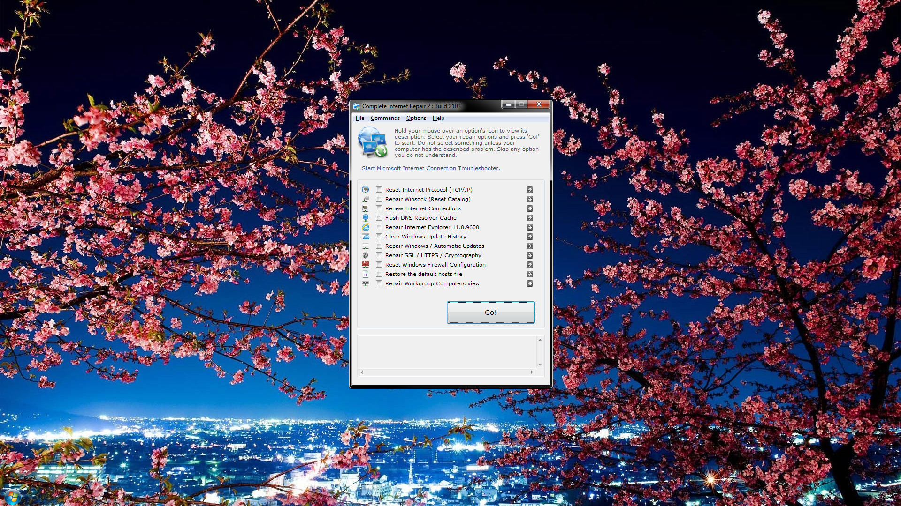The width and height of the screenshot is (901, 506).
Task: Open the Options menu
Action: coord(416,118)
